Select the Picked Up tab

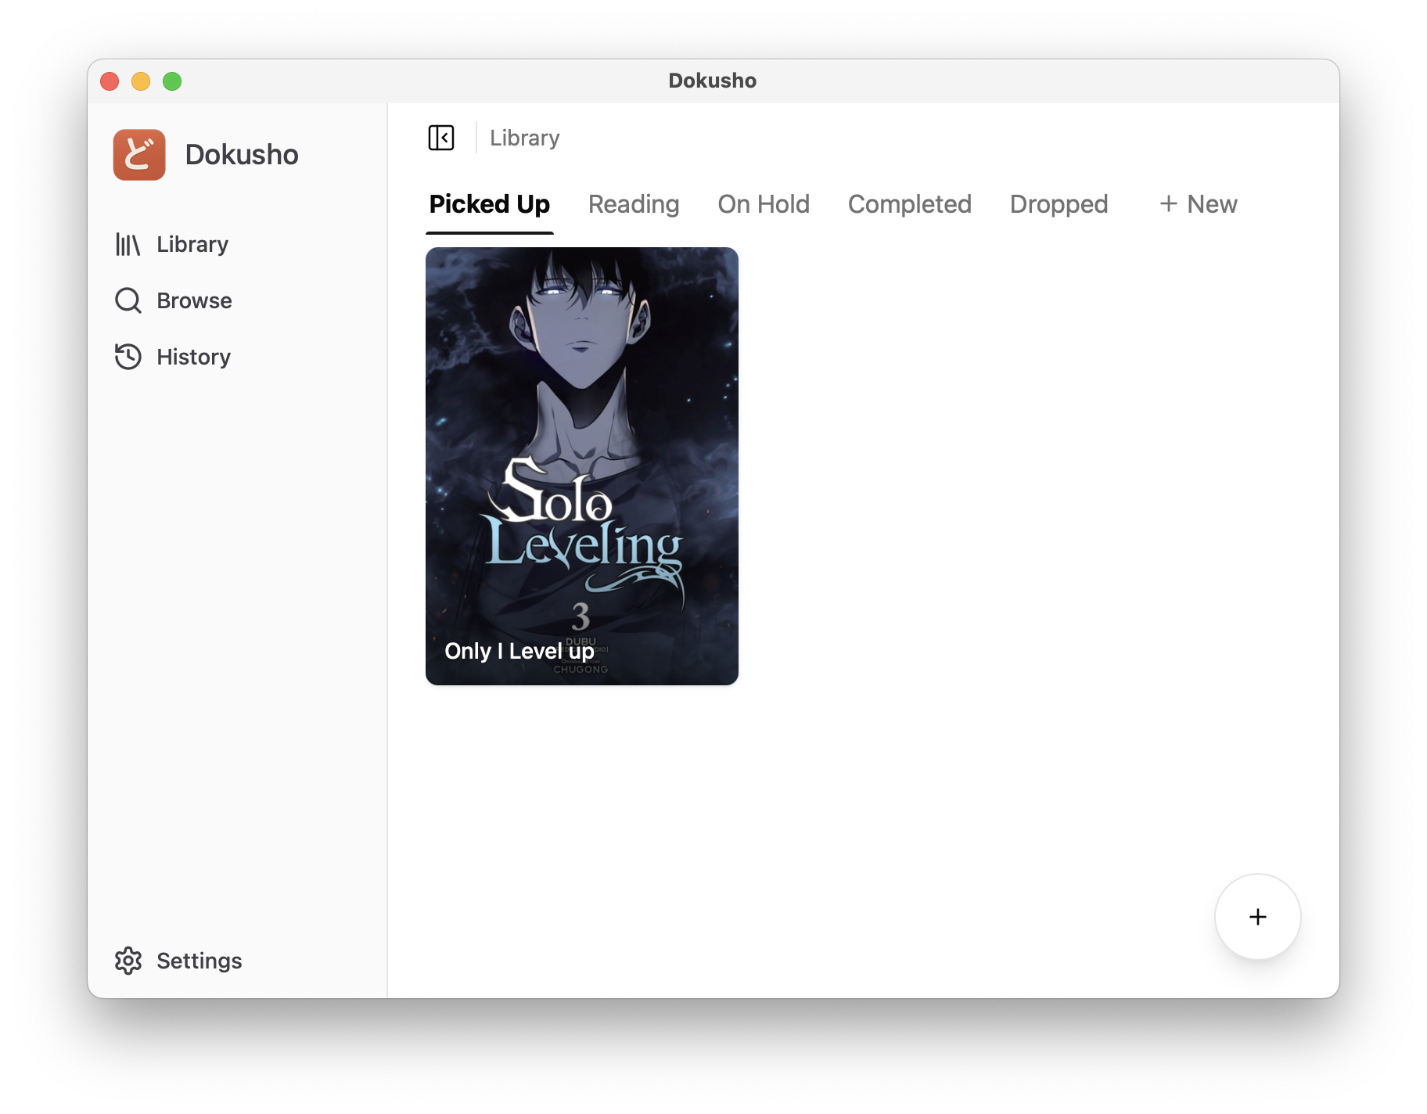(x=490, y=204)
